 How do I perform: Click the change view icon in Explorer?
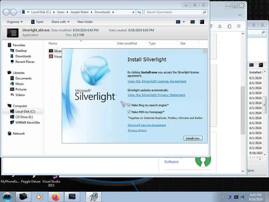pos(178,22)
